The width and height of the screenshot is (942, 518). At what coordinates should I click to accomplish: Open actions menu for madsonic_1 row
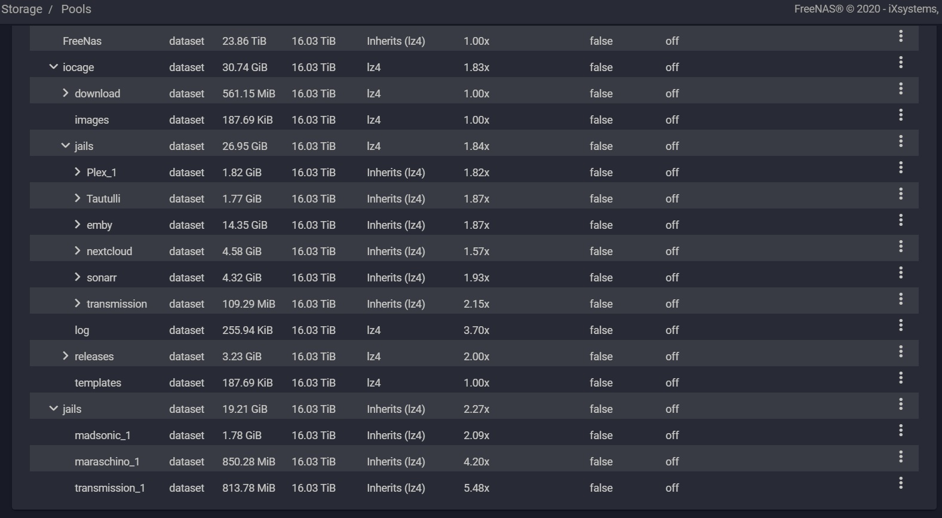pos(900,431)
